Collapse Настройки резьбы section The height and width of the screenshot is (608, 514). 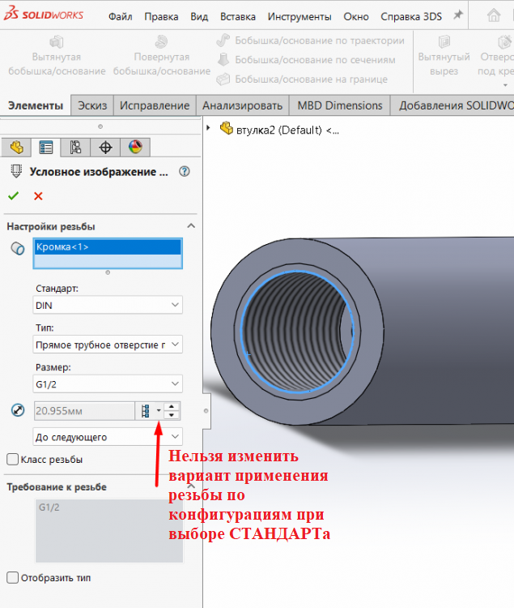coord(191,225)
